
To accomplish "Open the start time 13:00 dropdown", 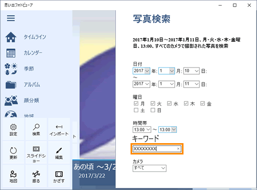I will (142, 130).
